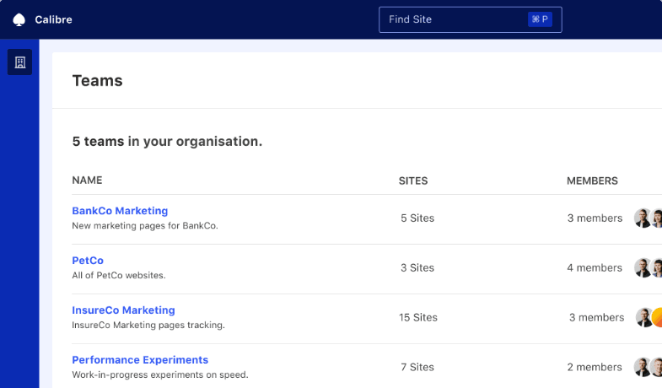The height and width of the screenshot is (388, 662).
Task: Click the Calibre logo icon
Action: coord(19,19)
